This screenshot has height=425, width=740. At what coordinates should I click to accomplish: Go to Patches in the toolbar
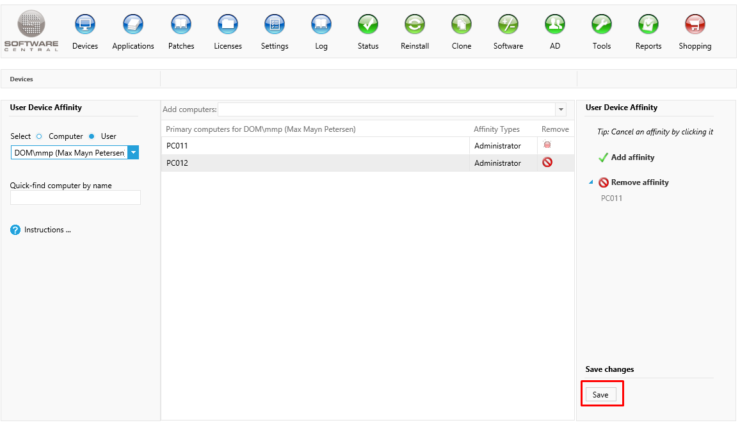click(x=181, y=26)
